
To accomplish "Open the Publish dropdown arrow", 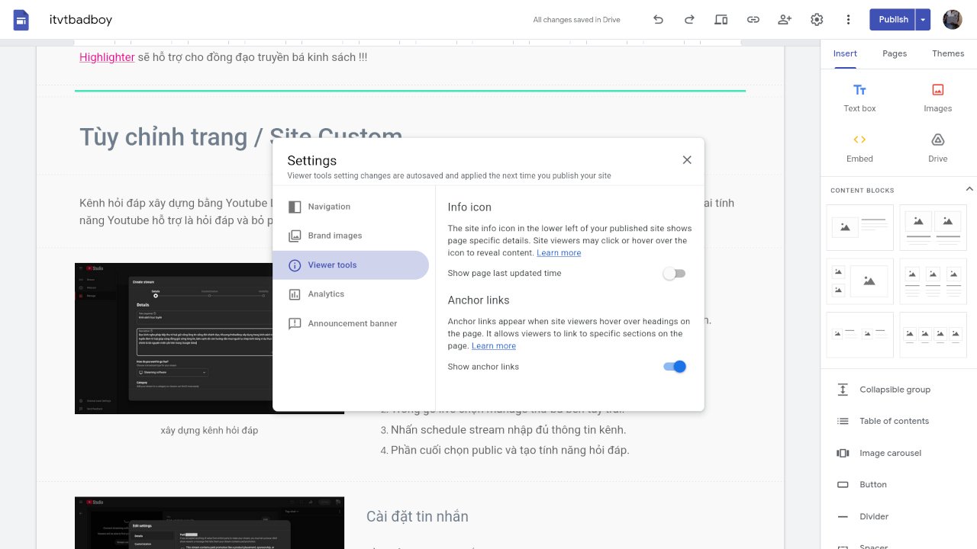I will (924, 20).
